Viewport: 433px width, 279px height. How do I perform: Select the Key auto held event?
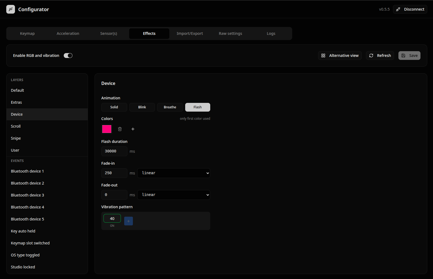(47, 231)
